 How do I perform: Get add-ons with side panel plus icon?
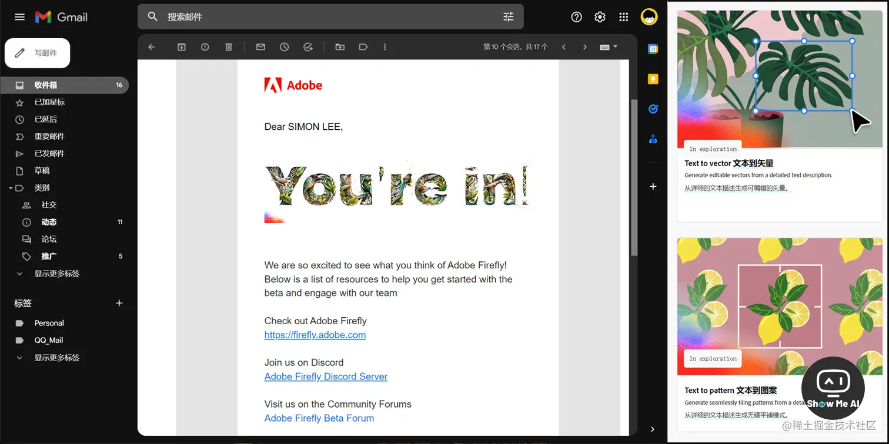(x=653, y=186)
